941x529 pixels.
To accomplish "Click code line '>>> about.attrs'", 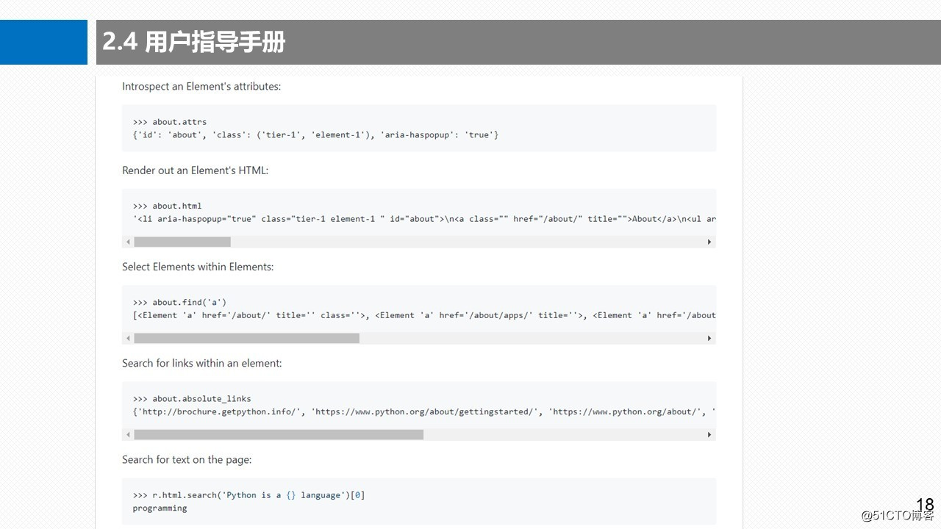I will click(x=170, y=122).
